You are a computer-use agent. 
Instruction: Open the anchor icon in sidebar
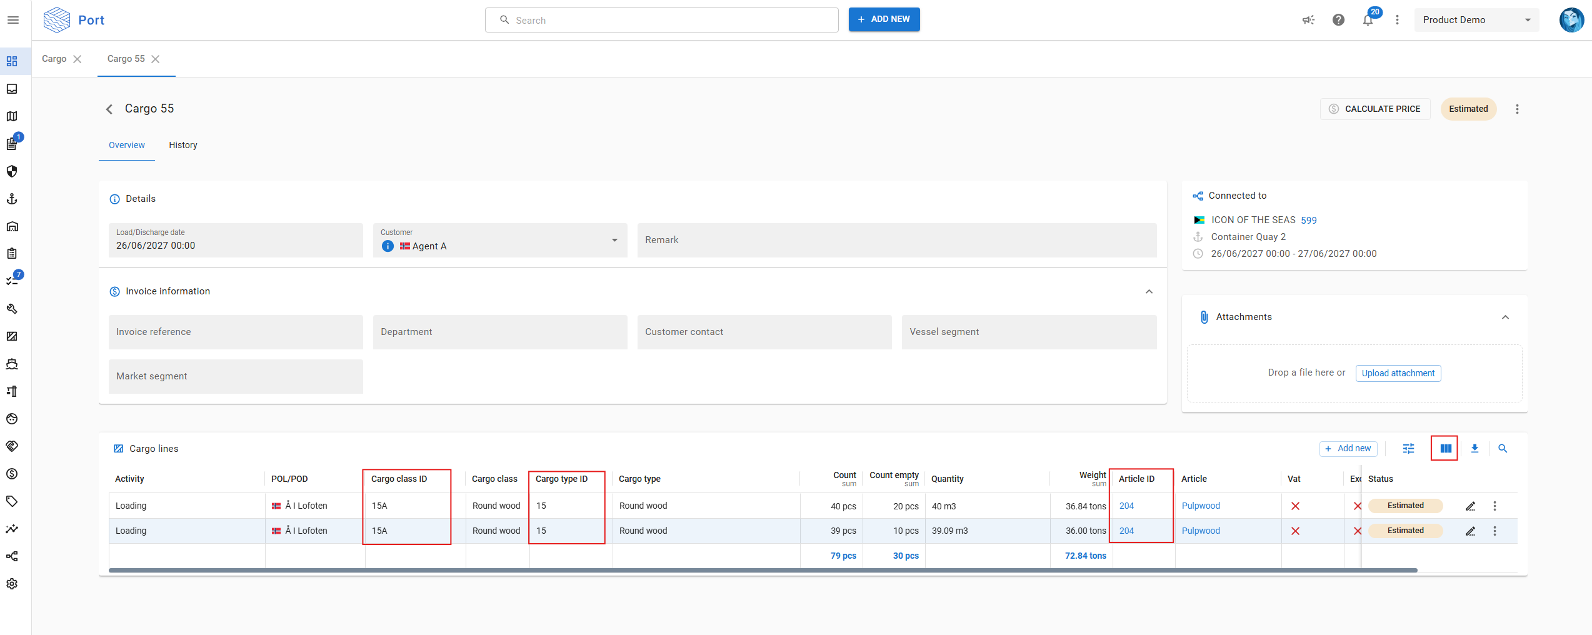coord(12,199)
